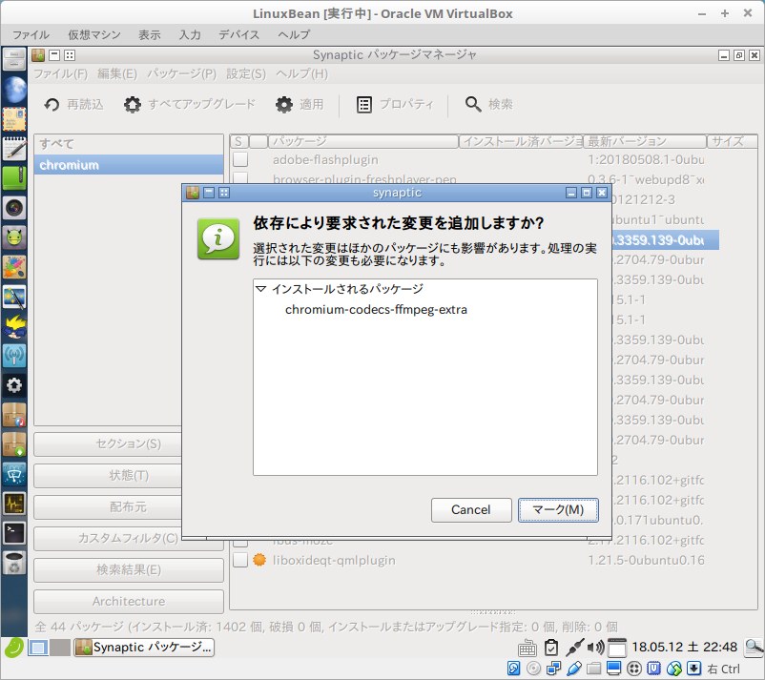Click the Reload (再読込) toolbar icon
765x680 pixels.
(x=52, y=104)
